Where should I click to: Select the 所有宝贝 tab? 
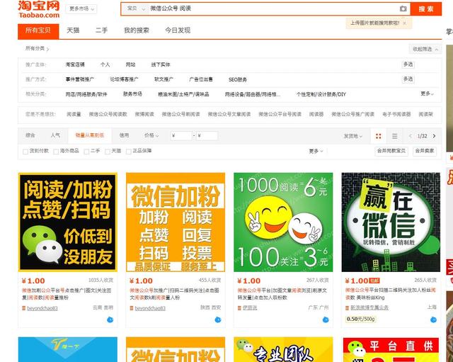click(38, 31)
